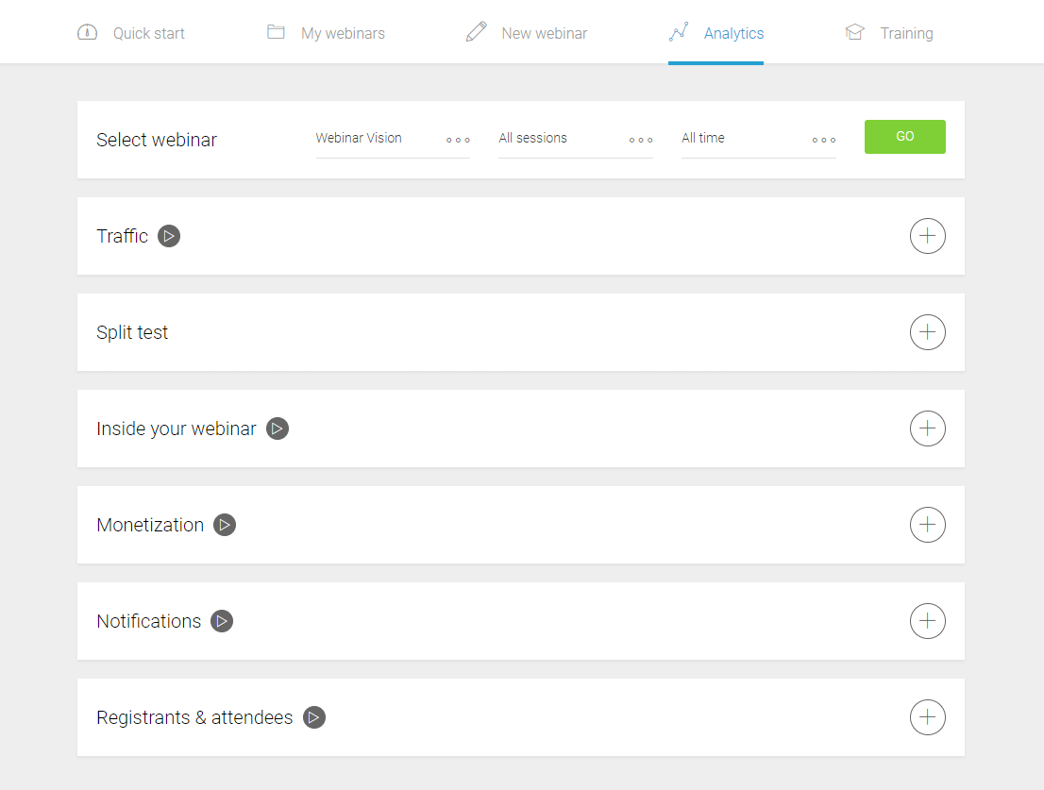Click the New webinar pencil icon
This screenshot has width=1044, height=790.
(477, 33)
